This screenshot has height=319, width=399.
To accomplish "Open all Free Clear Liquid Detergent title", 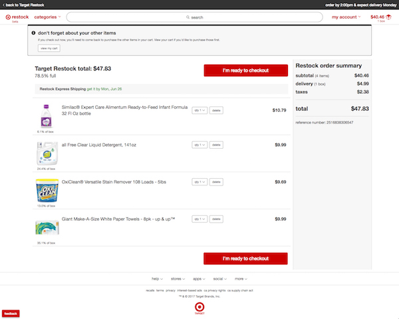I will [x=99, y=145].
